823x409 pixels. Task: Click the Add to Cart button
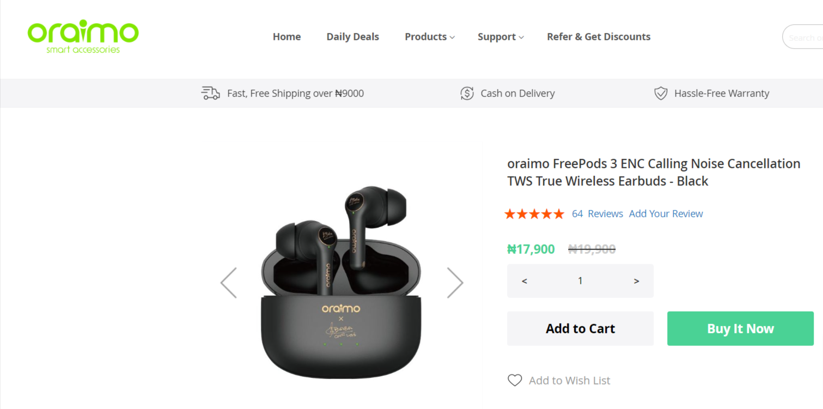(x=580, y=328)
